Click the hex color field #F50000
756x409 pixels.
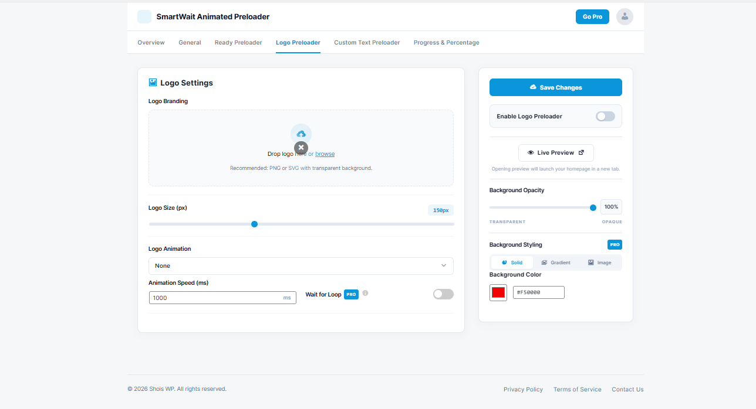[539, 292]
